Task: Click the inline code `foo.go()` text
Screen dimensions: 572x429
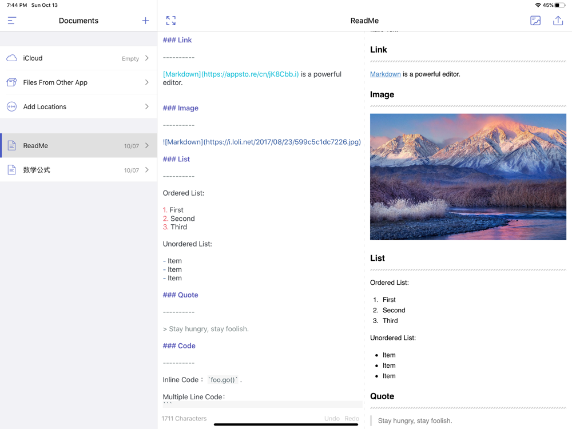Action: tap(223, 380)
